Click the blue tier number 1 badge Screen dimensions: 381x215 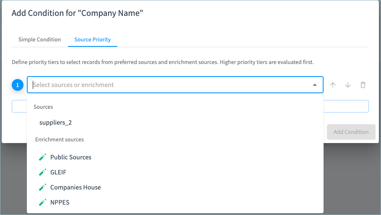coord(18,85)
